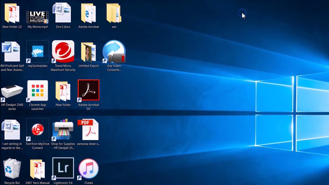Click the 'Untitled Export' name label
329x185 pixels.
click(88, 66)
